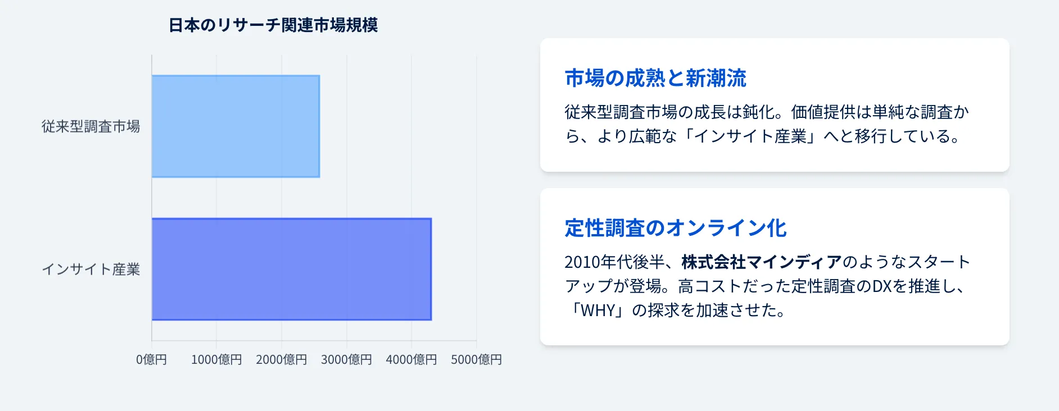1059x411 pixels.
Task: Click the 4000億円 axis tick label
Action: click(x=411, y=359)
